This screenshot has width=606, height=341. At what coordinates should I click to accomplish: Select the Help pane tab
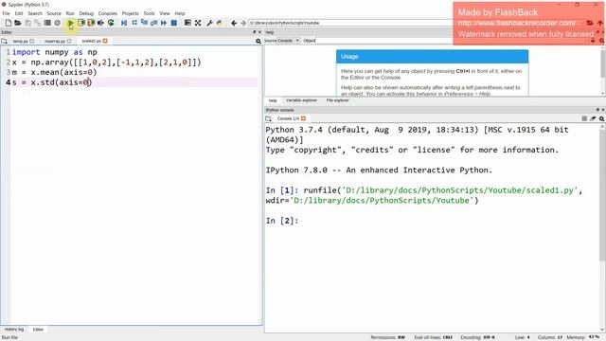tap(273, 100)
